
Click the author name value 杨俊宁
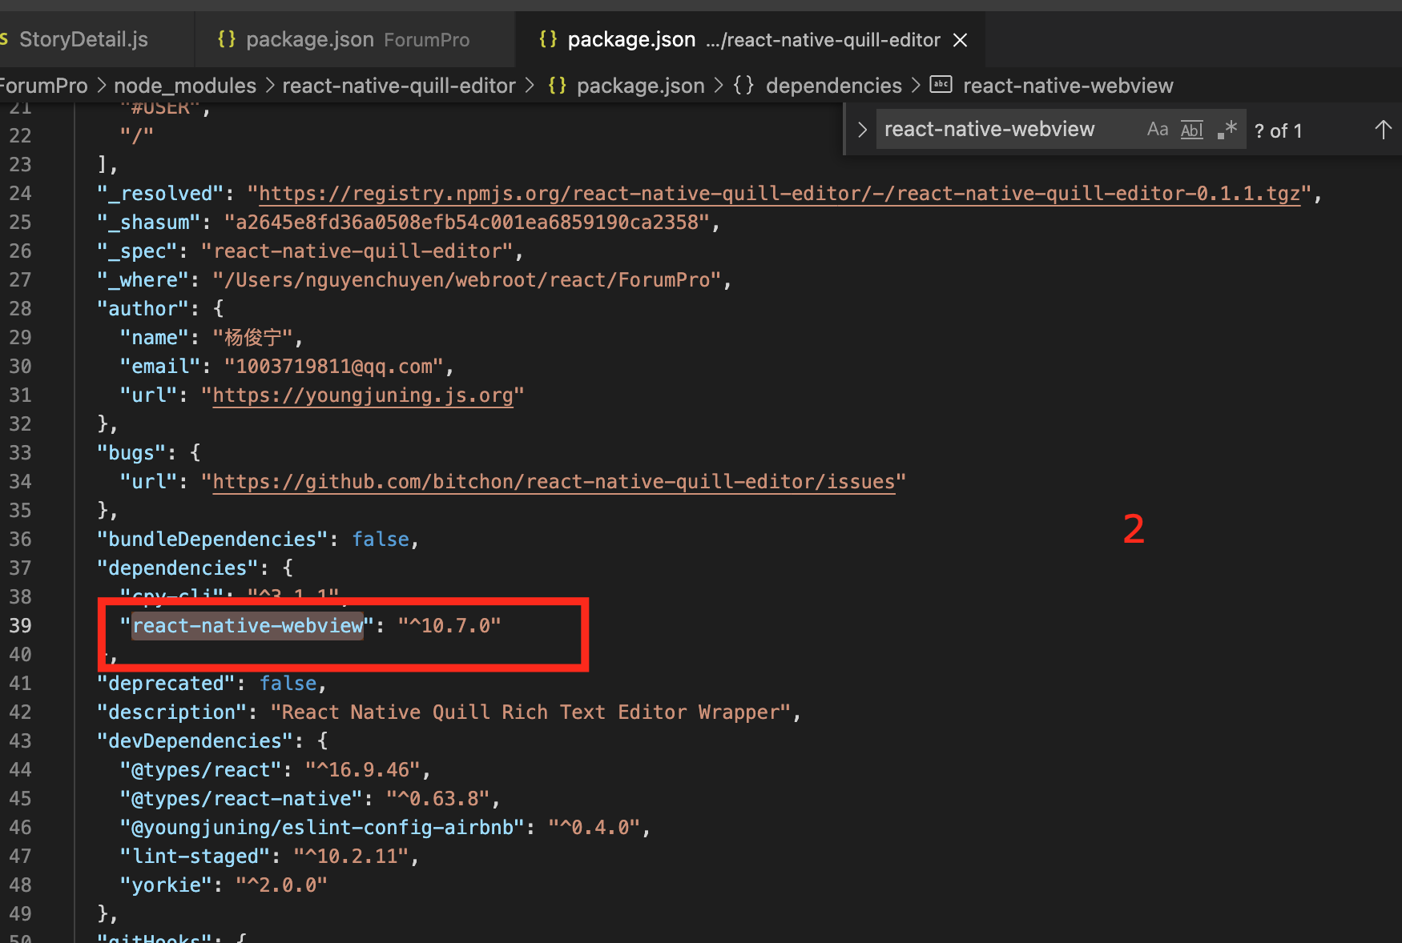pos(253,338)
